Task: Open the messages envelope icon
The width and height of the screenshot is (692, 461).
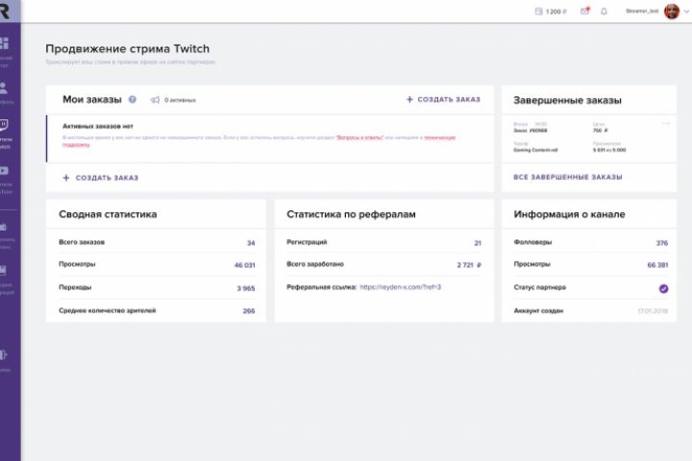Action: pyautogui.click(x=584, y=12)
